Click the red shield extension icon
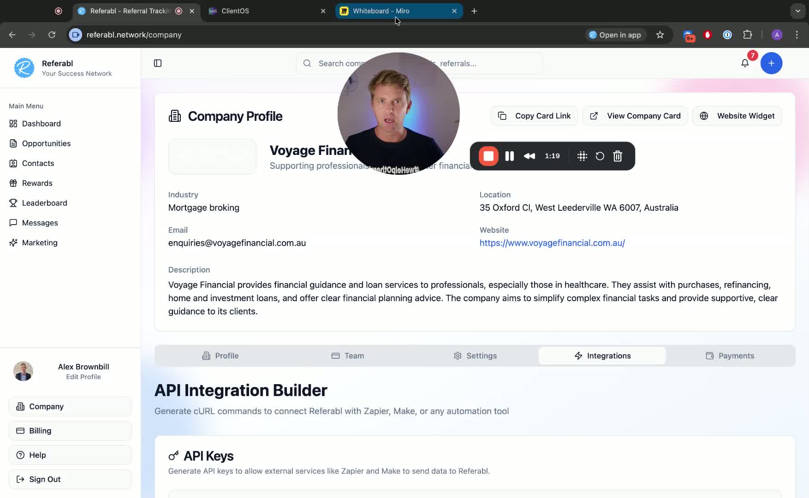The width and height of the screenshot is (809, 498). click(708, 35)
